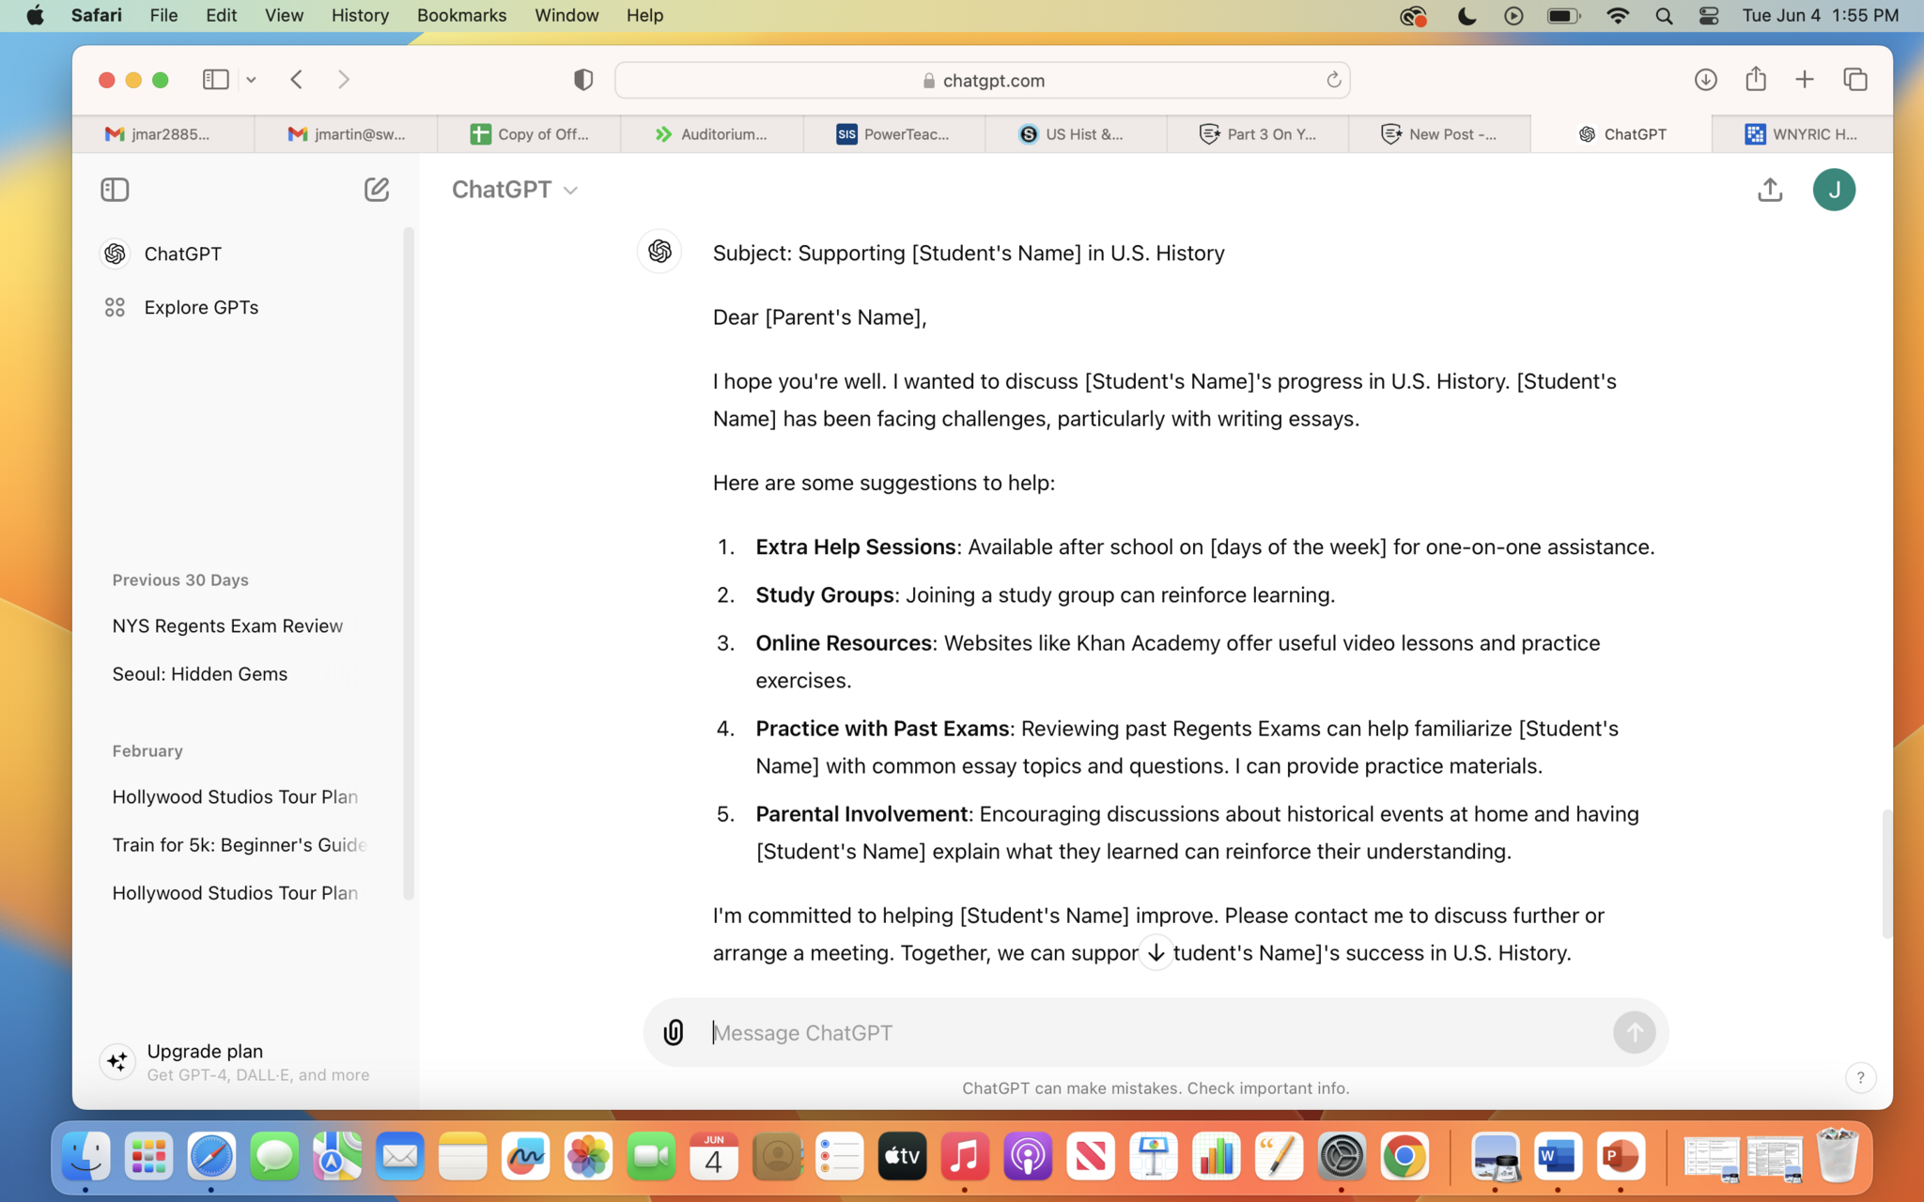Open NYS Regents Exam Review chat

(227, 625)
